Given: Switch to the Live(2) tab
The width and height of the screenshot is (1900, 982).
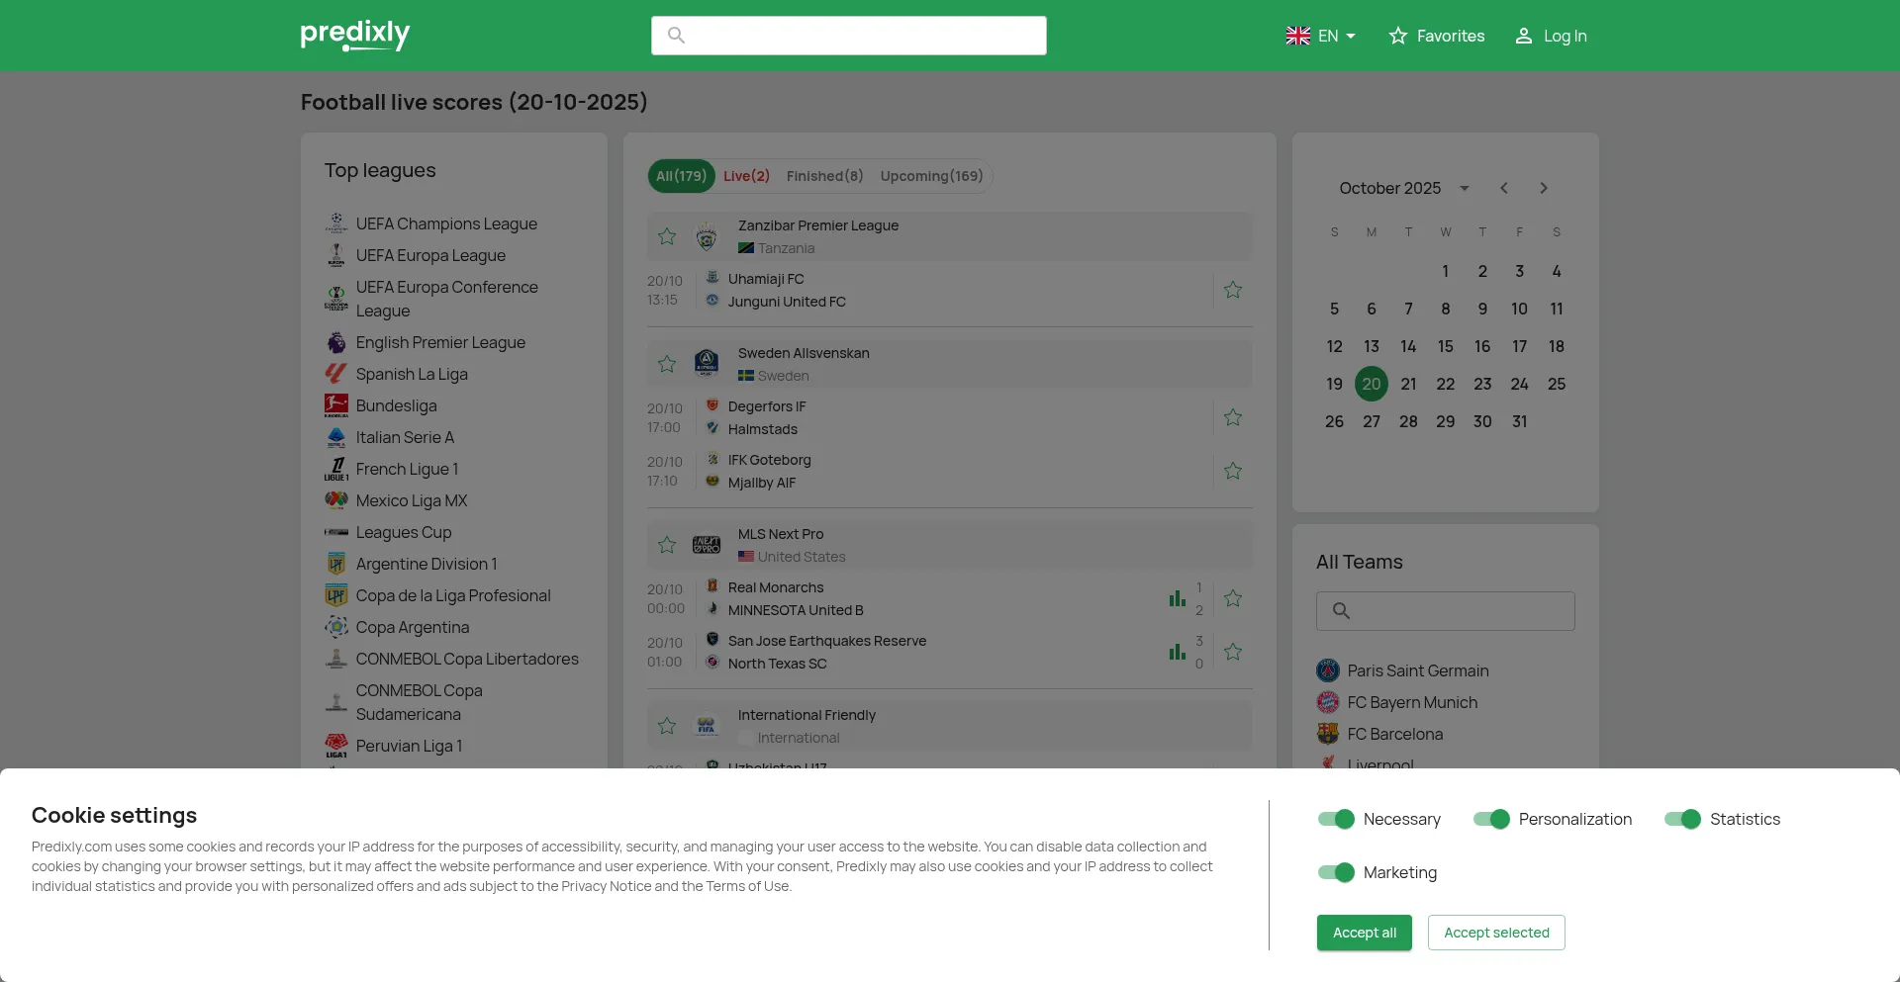Looking at the screenshot, I should [746, 176].
